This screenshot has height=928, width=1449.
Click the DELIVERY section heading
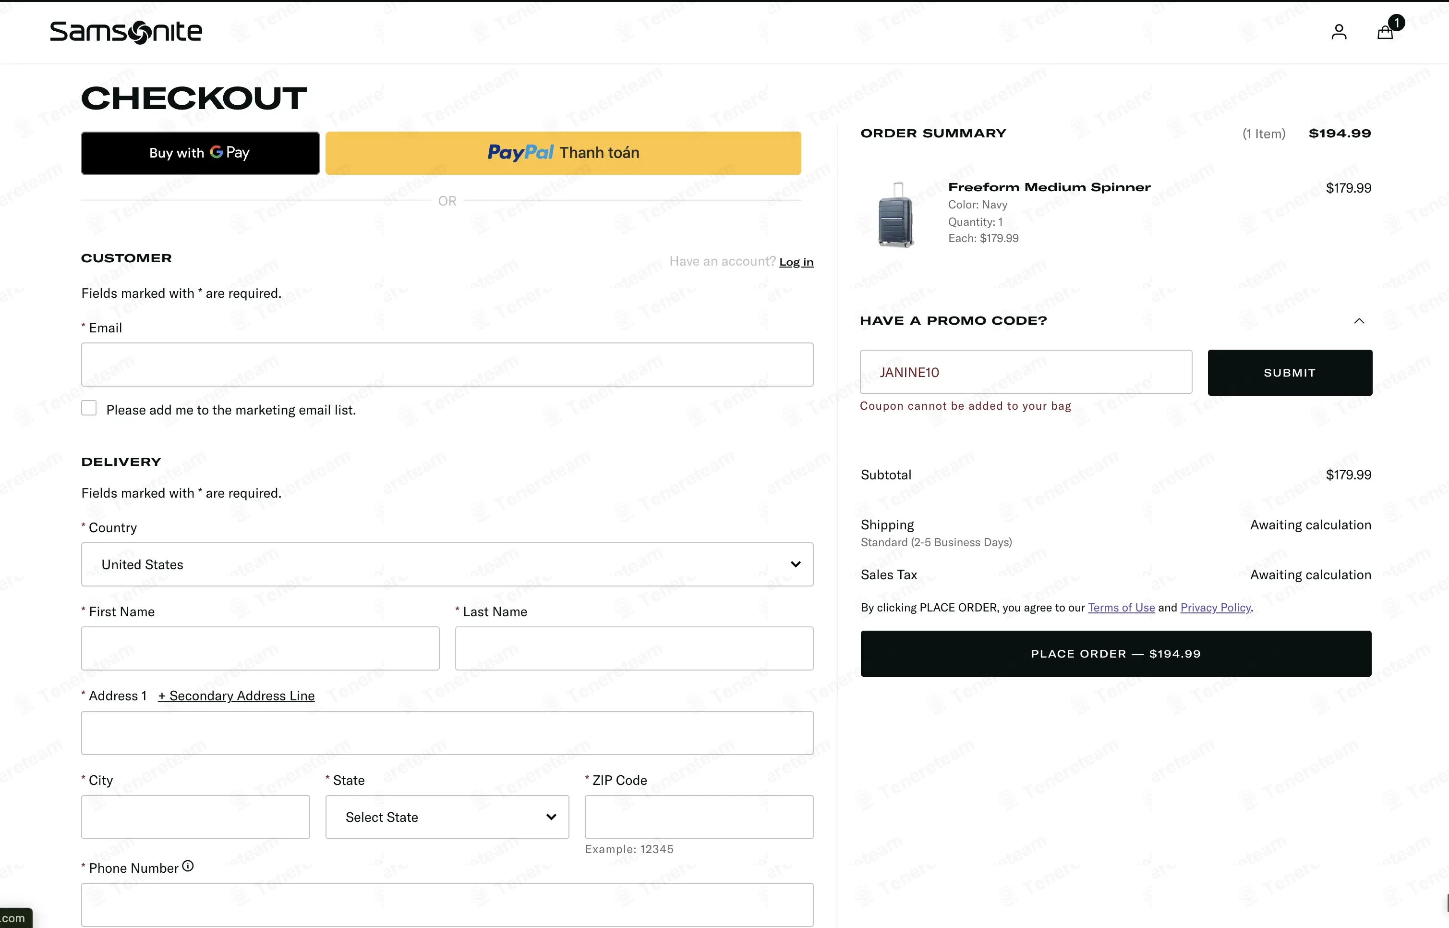pyautogui.click(x=121, y=462)
